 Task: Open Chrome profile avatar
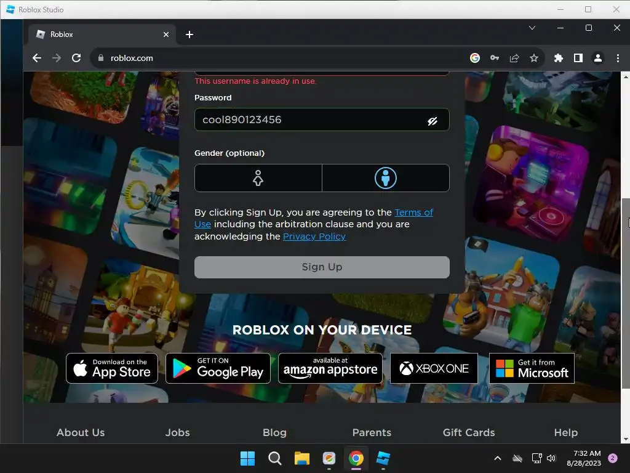tap(598, 58)
